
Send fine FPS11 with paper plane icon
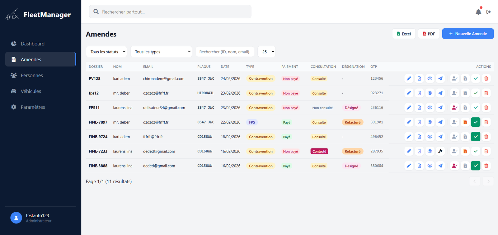point(440,108)
